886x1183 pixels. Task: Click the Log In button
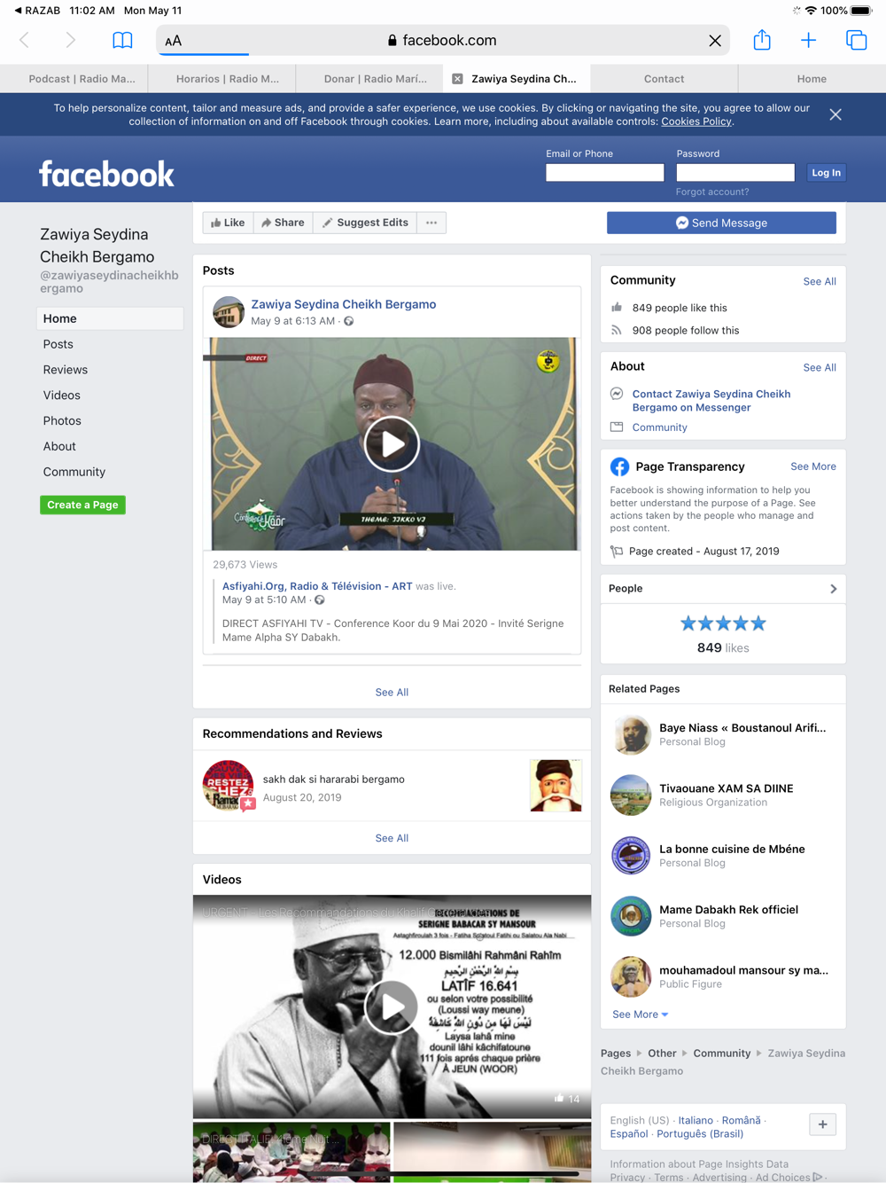point(826,173)
